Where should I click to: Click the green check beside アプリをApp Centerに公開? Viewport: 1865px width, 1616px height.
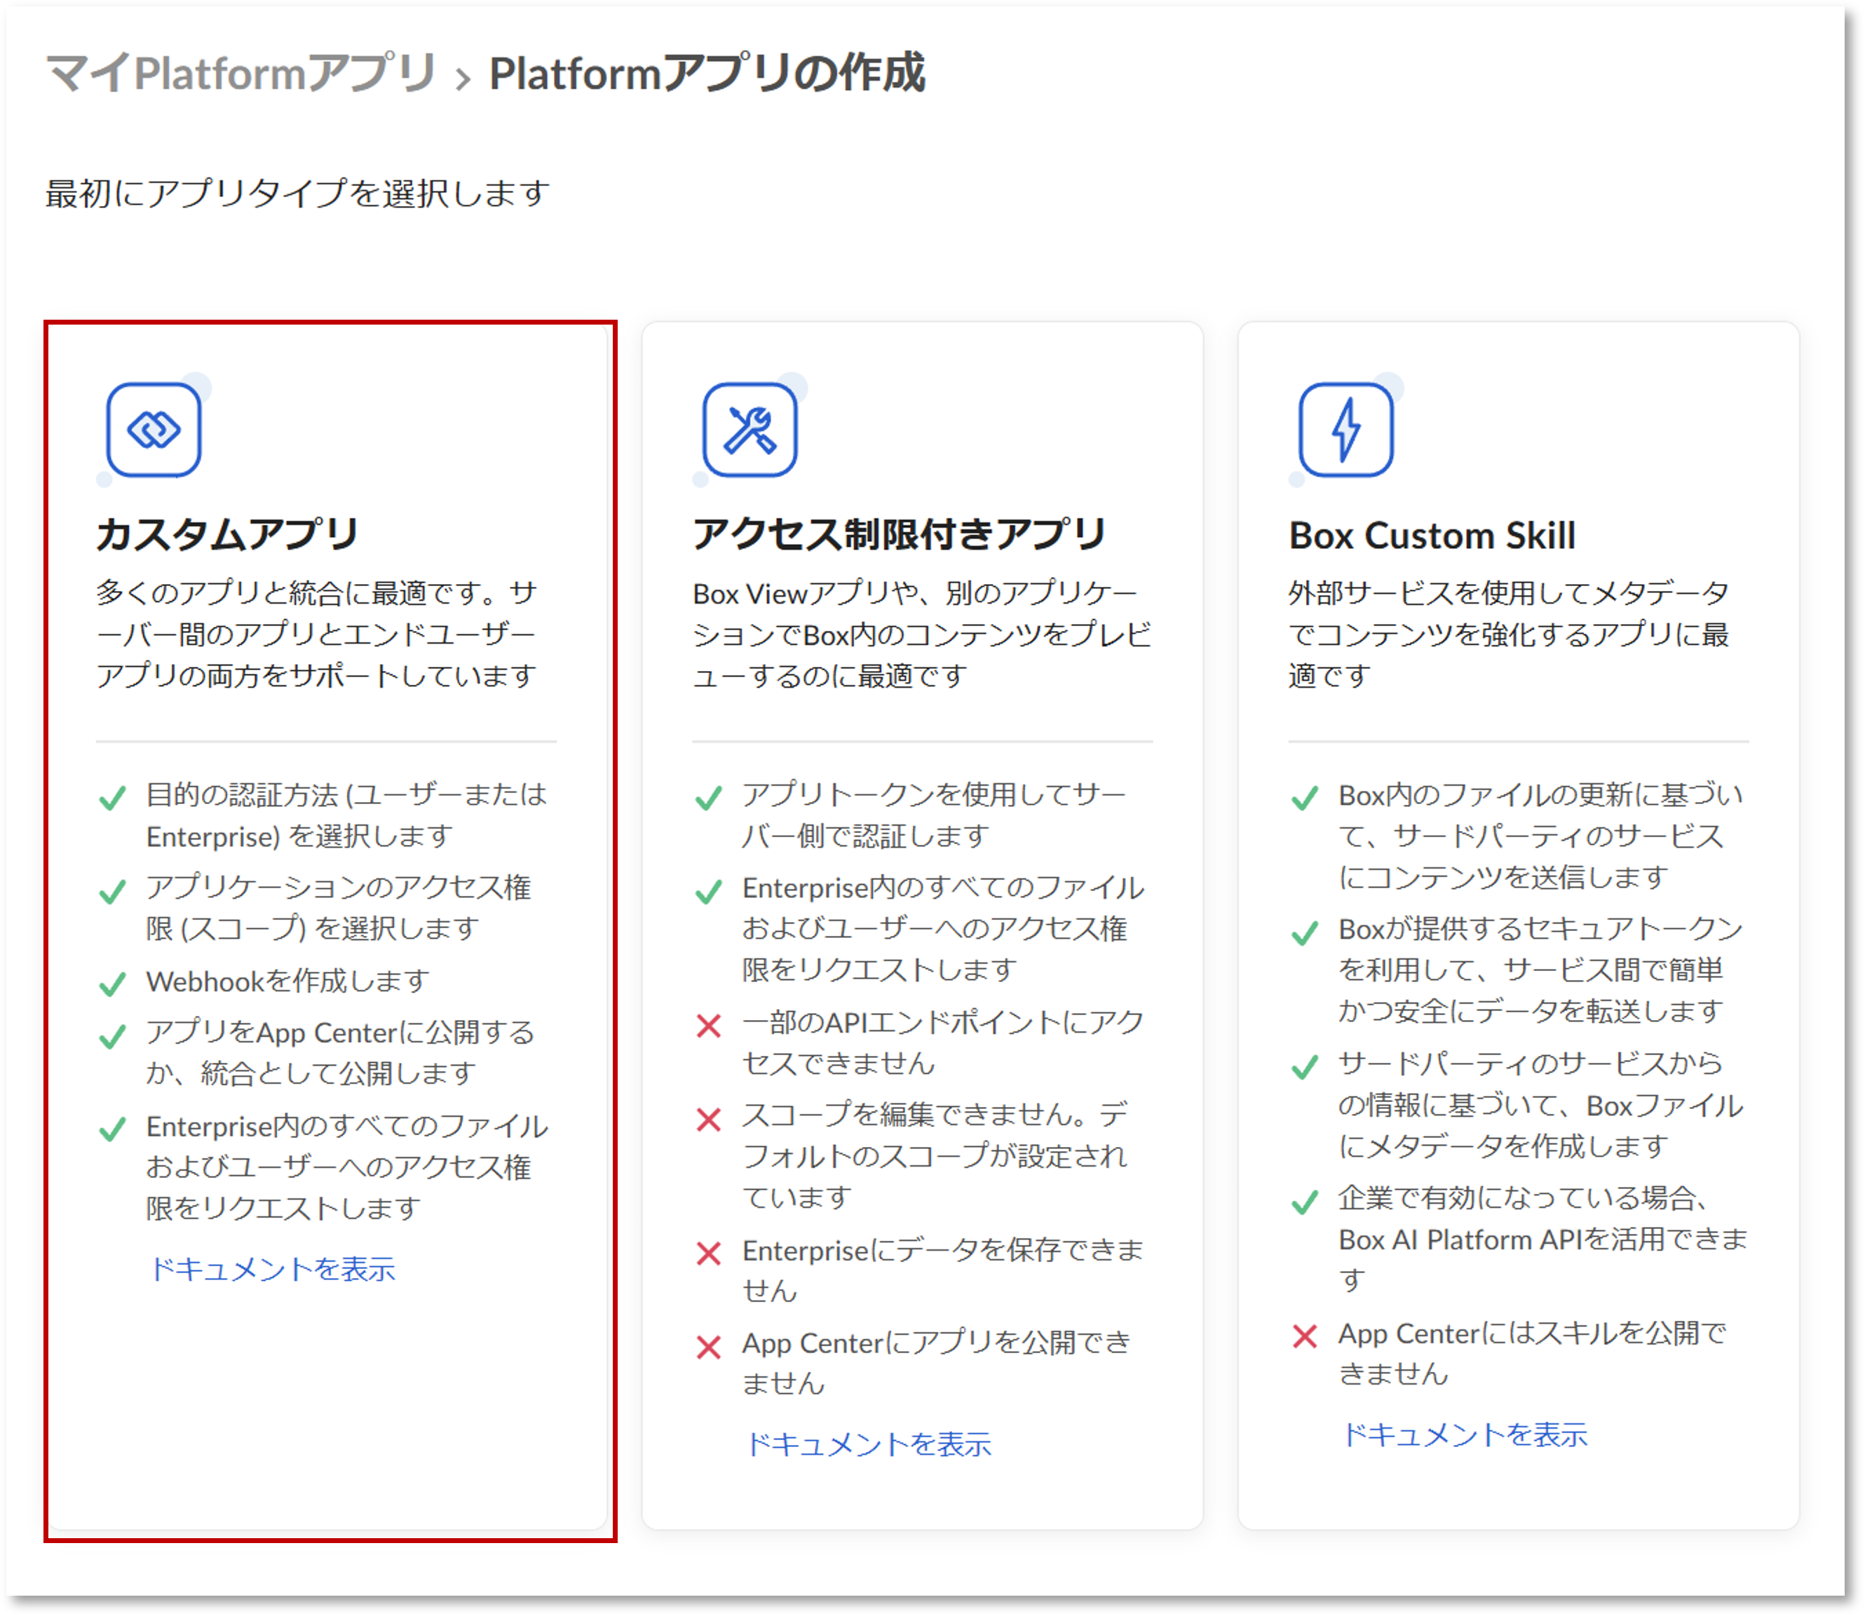pyautogui.click(x=113, y=1036)
